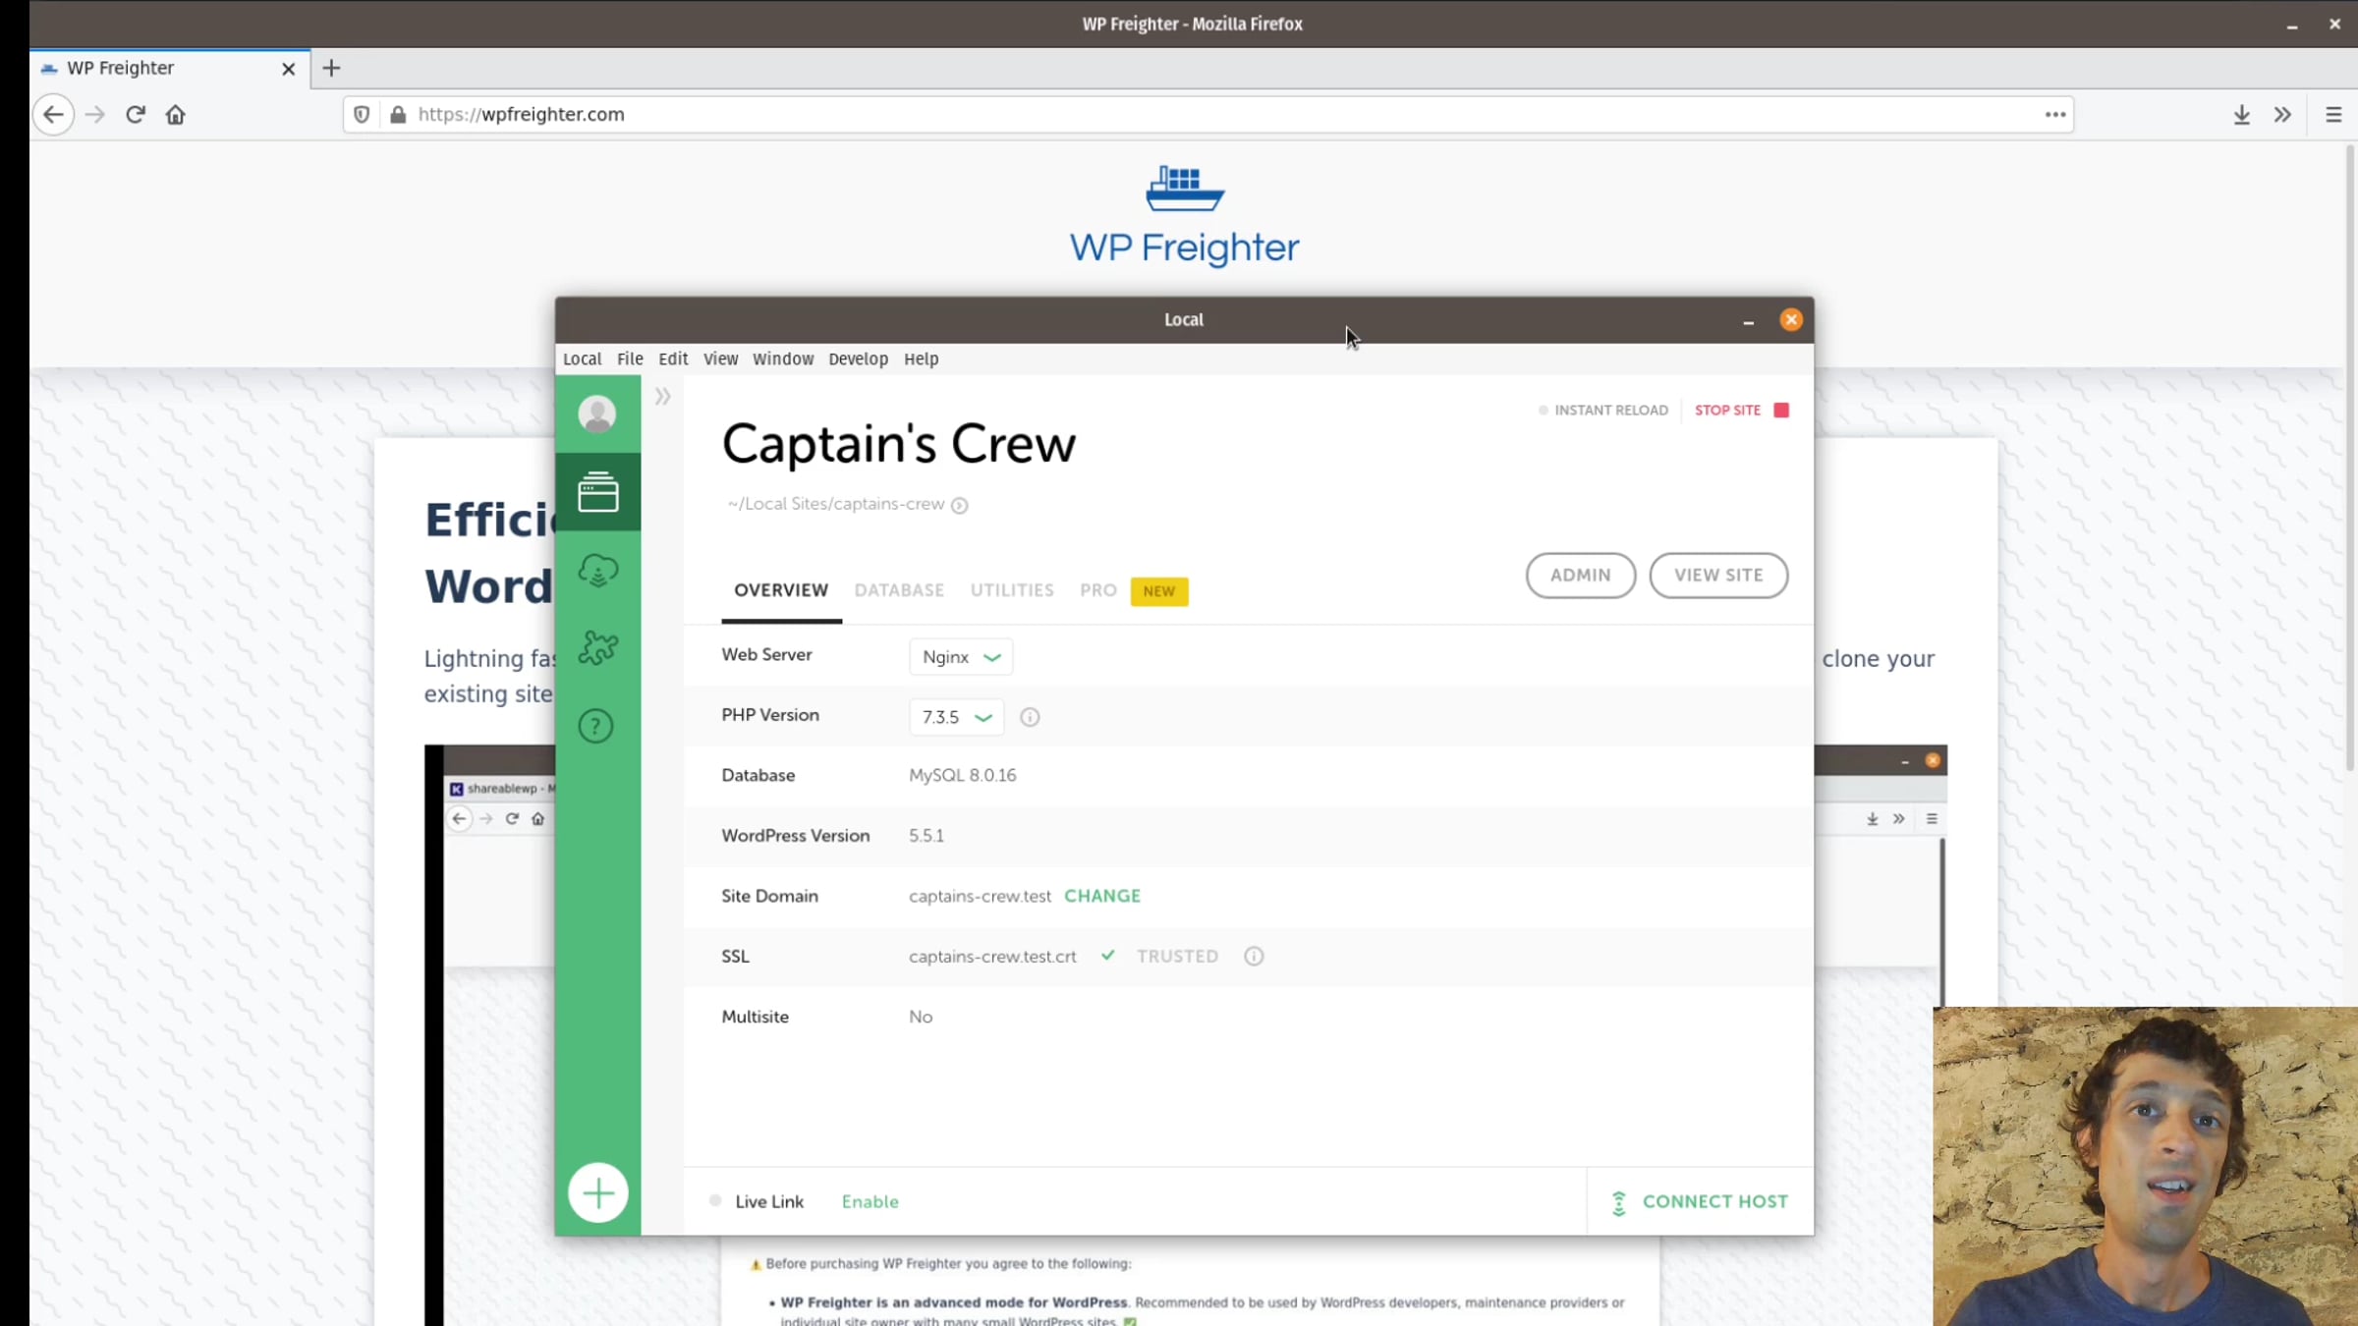Go to Firefox home page icon

click(175, 114)
